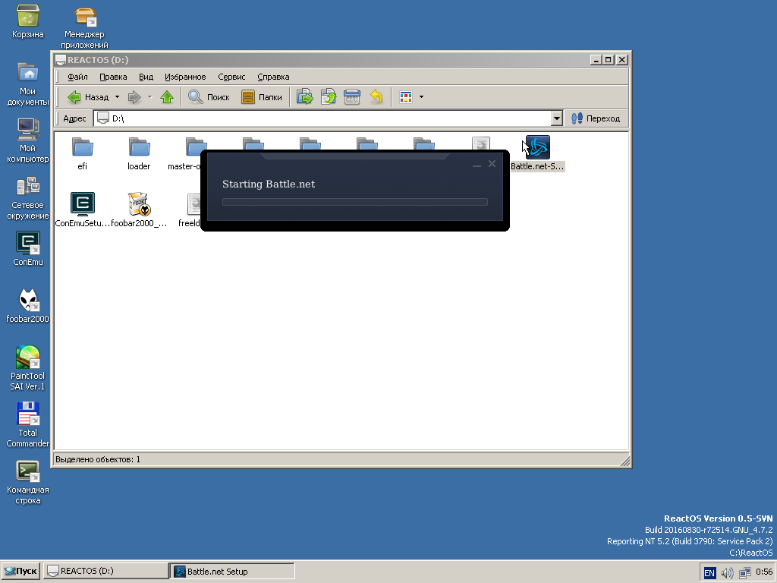The width and height of the screenshot is (777, 583).
Task: Open the Назад history dropdown arrow
Action: click(x=118, y=97)
